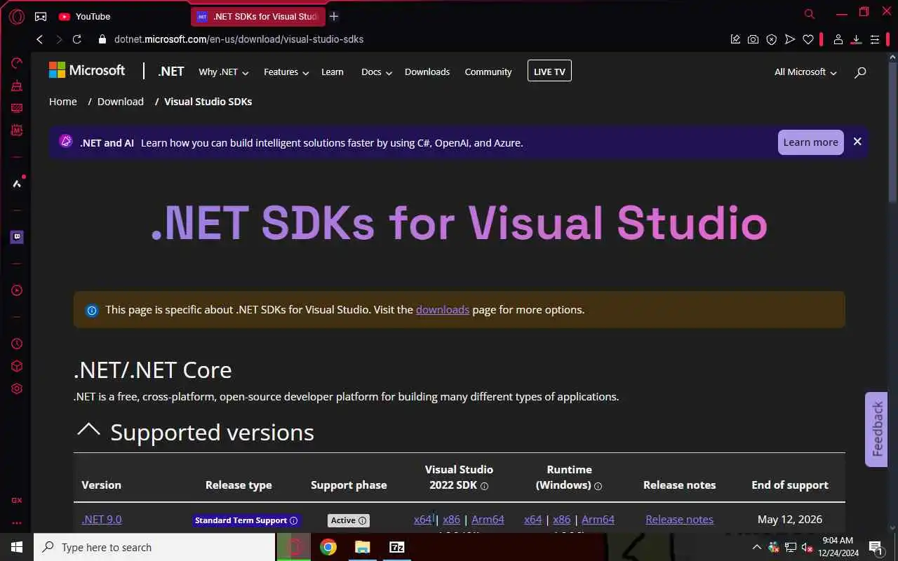This screenshot has height=561, width=898.
Task: Click the Microsoft logo
Action: (87, 70)
